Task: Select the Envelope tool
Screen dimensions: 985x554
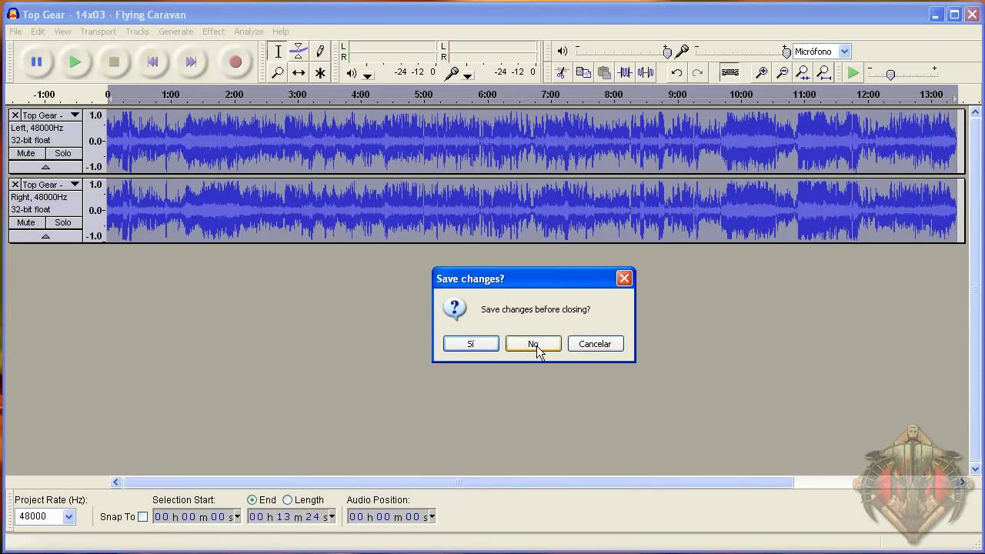Action: 299,52
